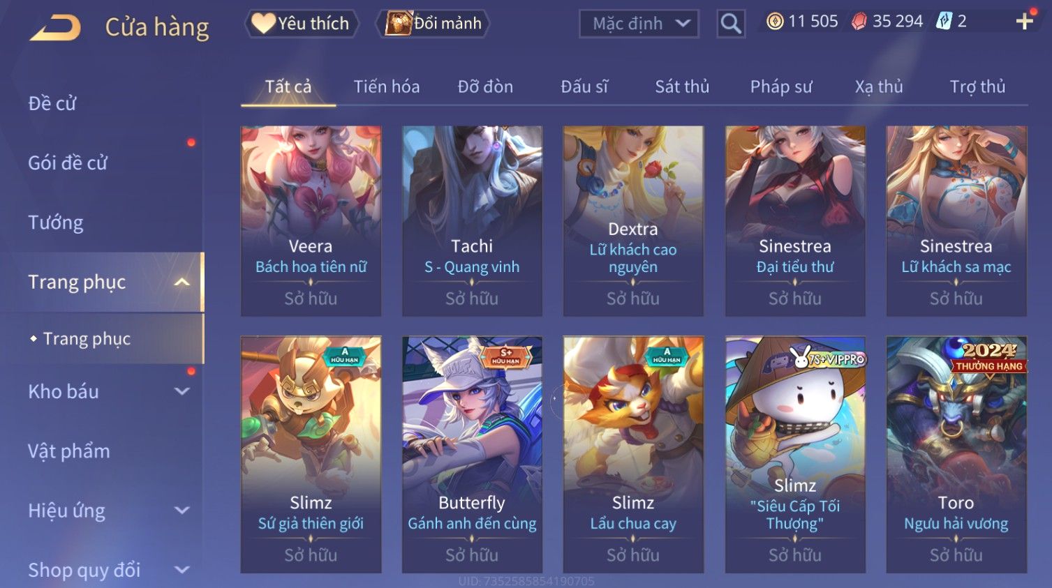This screenshot has width=1052, height=588.
Task: Open Gói đề cử in sidebar
Action: (68, 163)
